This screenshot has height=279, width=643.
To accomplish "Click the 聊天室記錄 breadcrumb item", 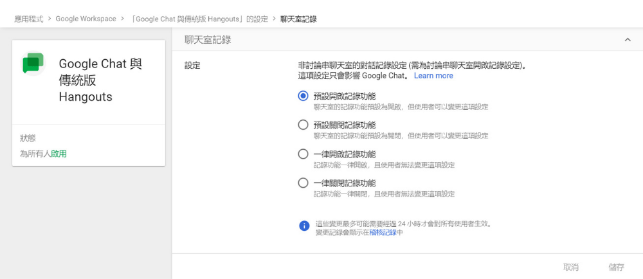I will 298,19.
